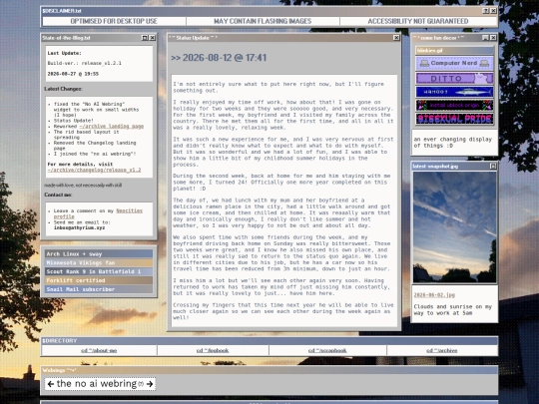Click the BISEXUAL PRIDE blinkie
This screenshot has width=539, height=404.
(x=454, y=119)
